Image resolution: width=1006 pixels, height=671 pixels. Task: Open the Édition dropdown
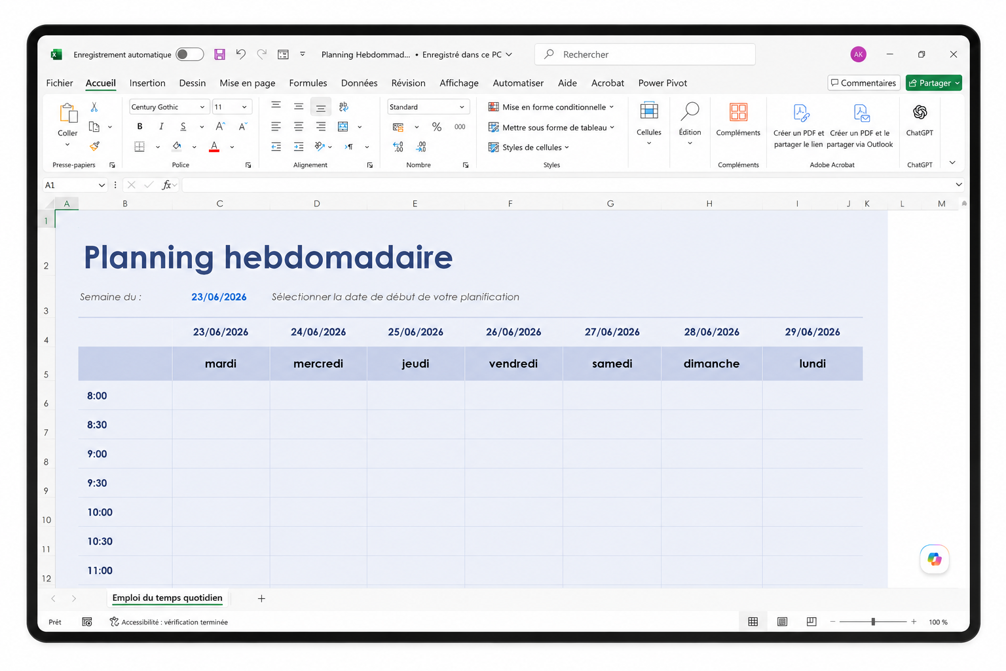coord(690,124)
